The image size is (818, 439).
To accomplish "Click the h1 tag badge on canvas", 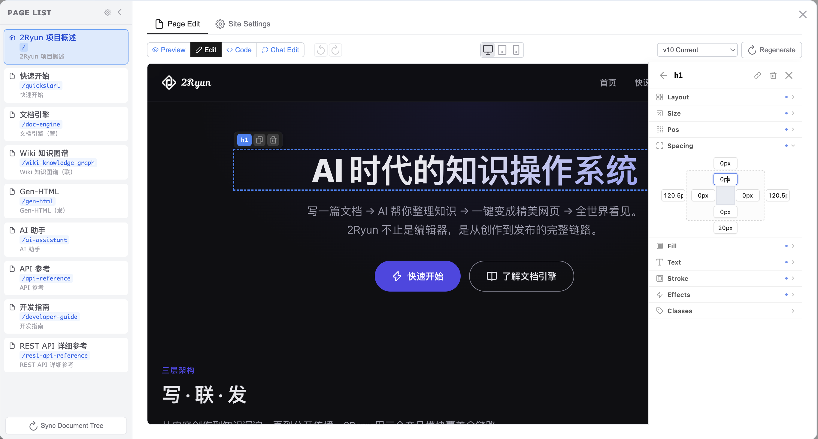I will tap(244, 140).
